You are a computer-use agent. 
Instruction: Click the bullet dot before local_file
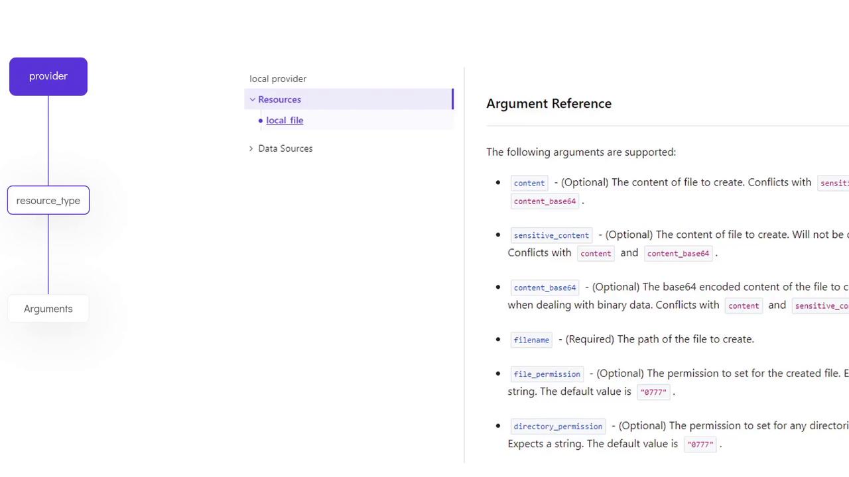point(261,121)
